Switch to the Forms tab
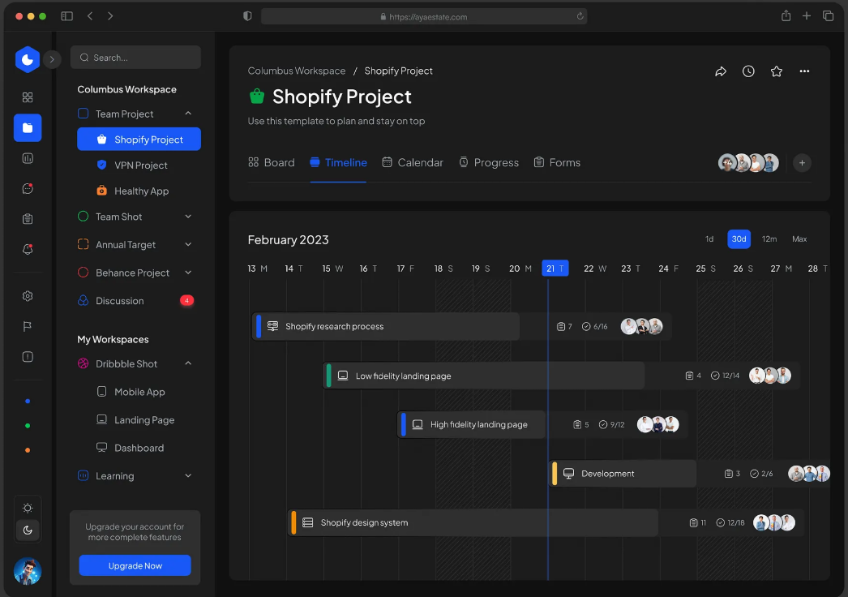The width and height of the screenshot is (848, 597). 557,162
